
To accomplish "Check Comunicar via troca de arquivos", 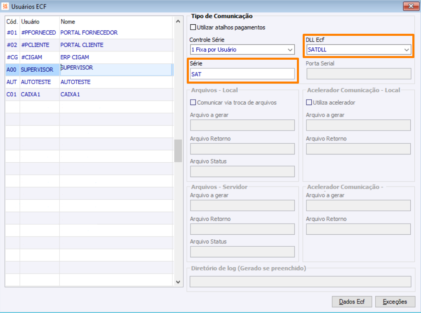I will pyautogui.click(x=193, y=103).
